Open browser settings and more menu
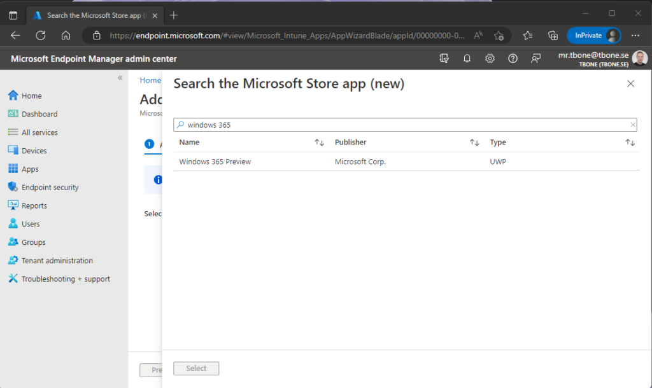The image size is (652, 388). coord(635,36)
